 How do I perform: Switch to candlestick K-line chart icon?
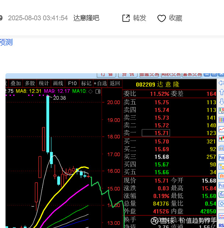coord(221,138)
